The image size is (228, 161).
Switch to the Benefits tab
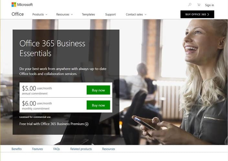pyautogui.click(x=16, y=149)
